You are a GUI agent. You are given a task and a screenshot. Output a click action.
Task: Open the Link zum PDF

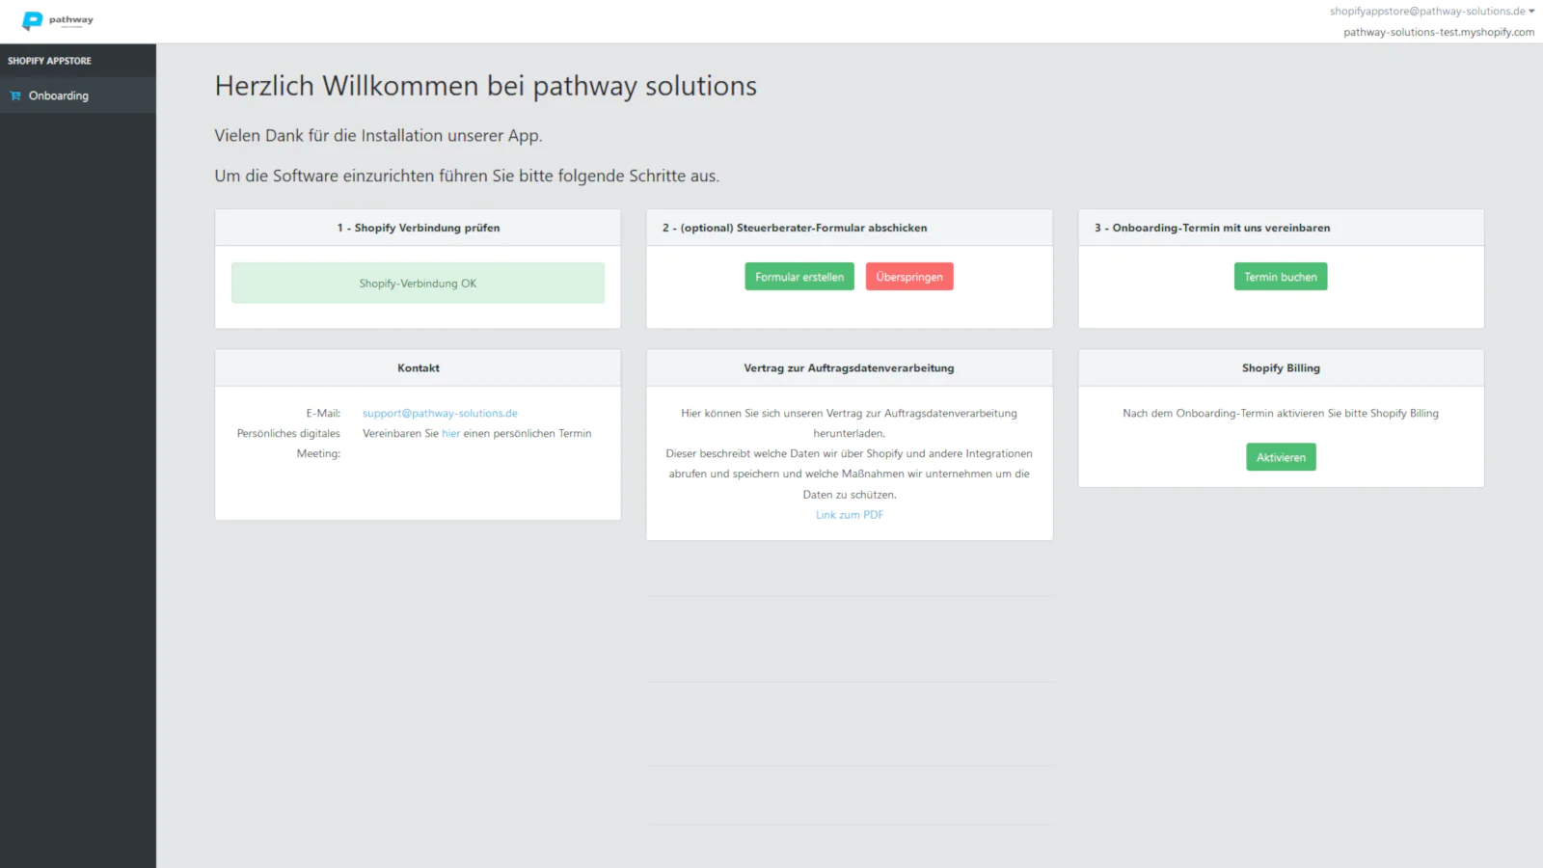(850, 515)
